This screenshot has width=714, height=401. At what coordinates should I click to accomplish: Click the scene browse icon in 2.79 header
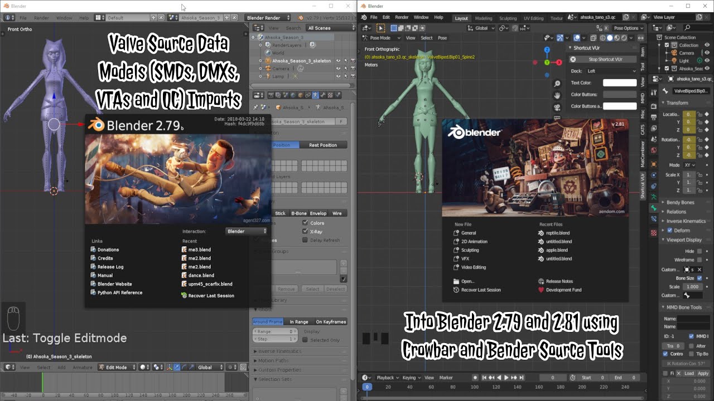click(x=174, y=18)
